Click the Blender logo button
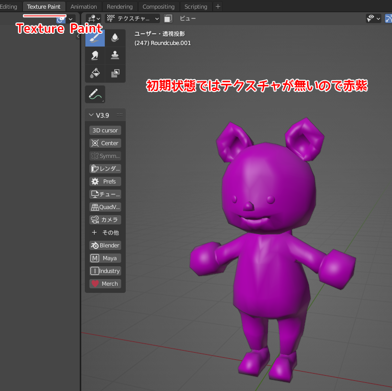 (105, 245)
